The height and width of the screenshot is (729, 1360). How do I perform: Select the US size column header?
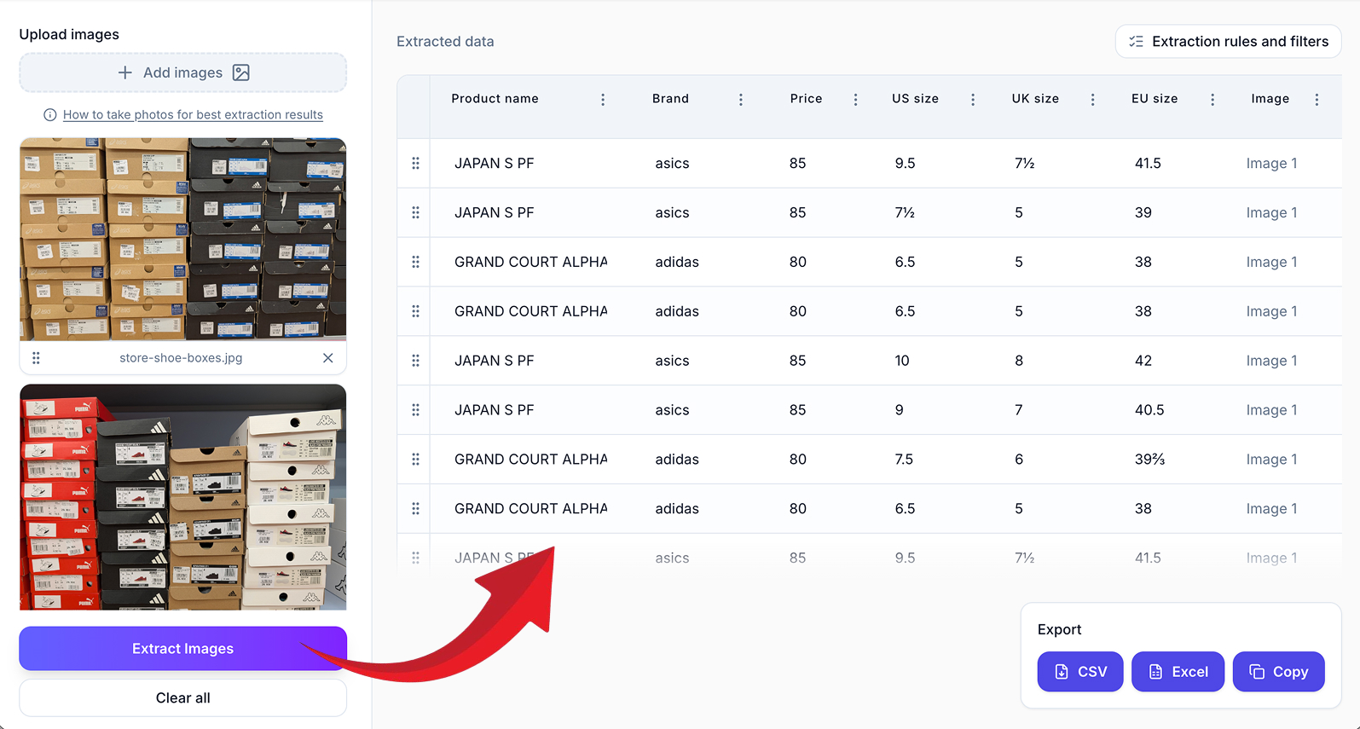coord(916,99)
